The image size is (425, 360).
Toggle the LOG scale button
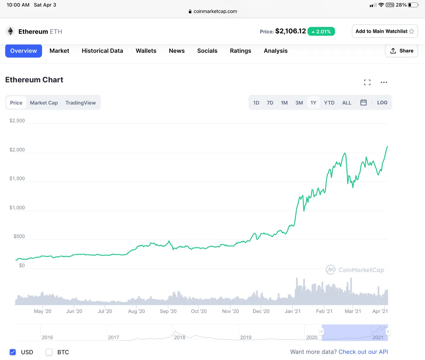(382, 103)
